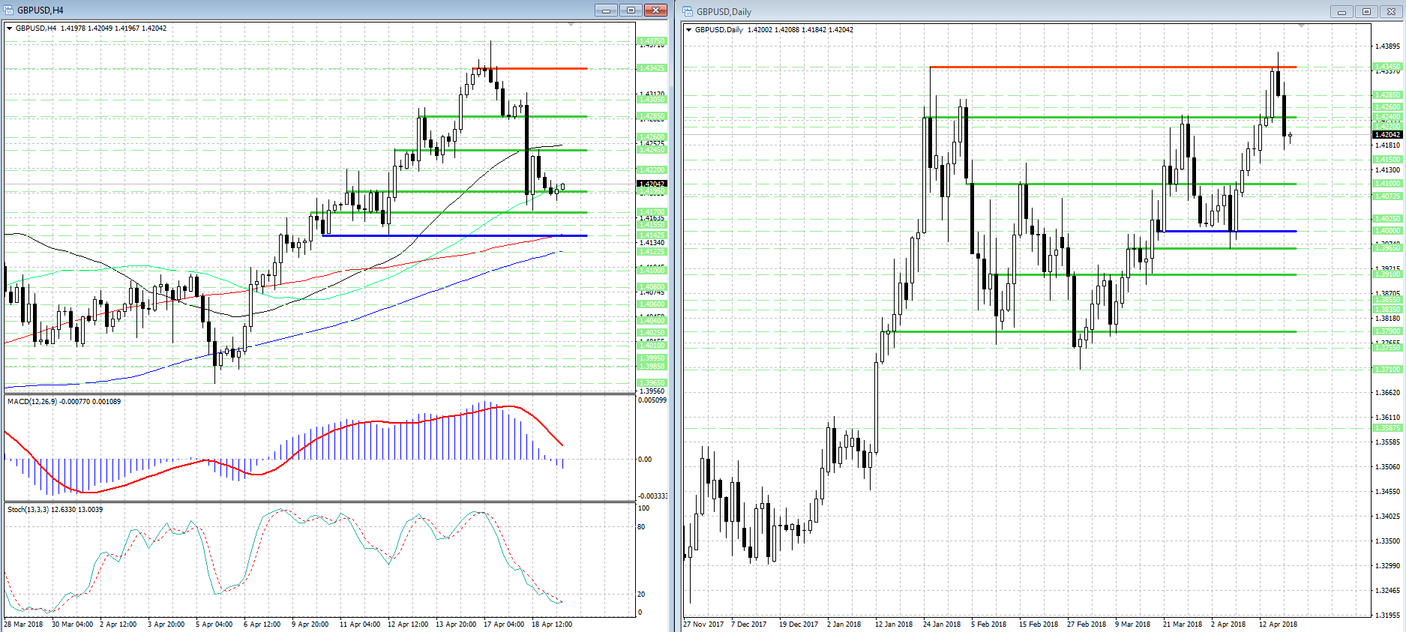
Task: Maximize the GBPUSD,H4 chart window
Action: coord(631,10)
